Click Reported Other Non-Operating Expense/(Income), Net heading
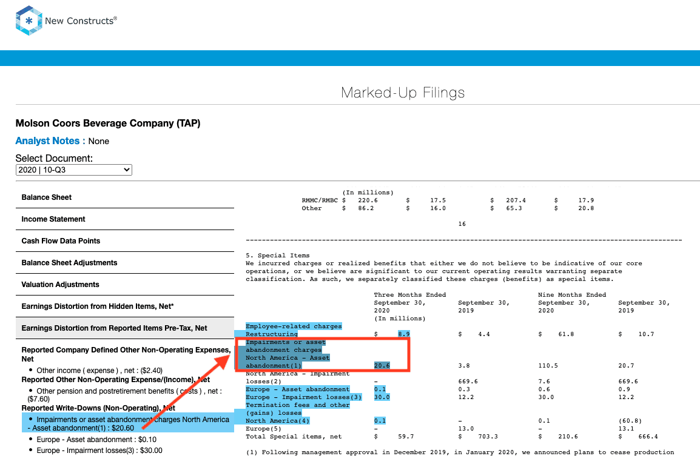 [116, 380]
